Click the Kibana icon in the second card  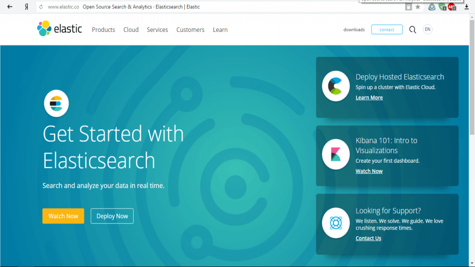[336, 154]
